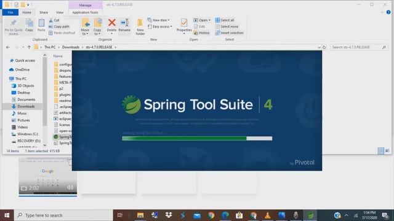Click the Manage contextual tab
The image size is (394, 221).
pyautogui.click(x=86, y=5)
